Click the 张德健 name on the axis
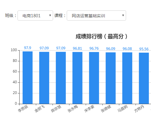 (x=106, y=109)
